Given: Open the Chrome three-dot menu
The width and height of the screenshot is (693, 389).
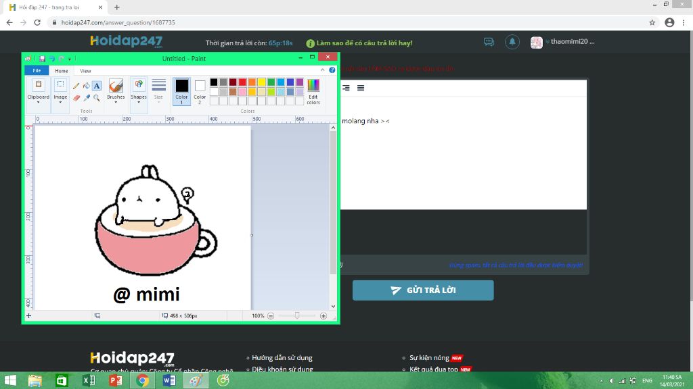Looking at the screenshot, I should tap(684, 22).
